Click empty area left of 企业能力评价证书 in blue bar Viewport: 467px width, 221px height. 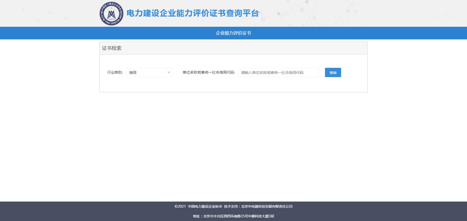pyautogui.click(x=117, y=33)
